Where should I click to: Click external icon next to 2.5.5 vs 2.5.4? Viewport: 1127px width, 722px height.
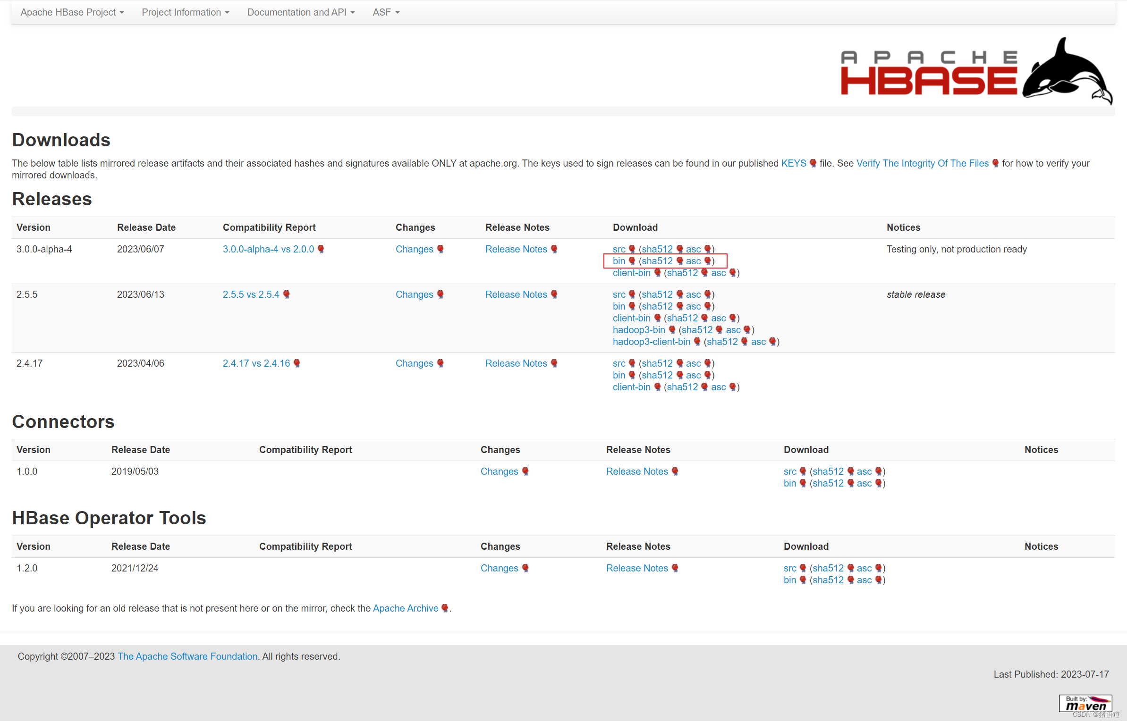pyautogui.click(x=287, y=294)
